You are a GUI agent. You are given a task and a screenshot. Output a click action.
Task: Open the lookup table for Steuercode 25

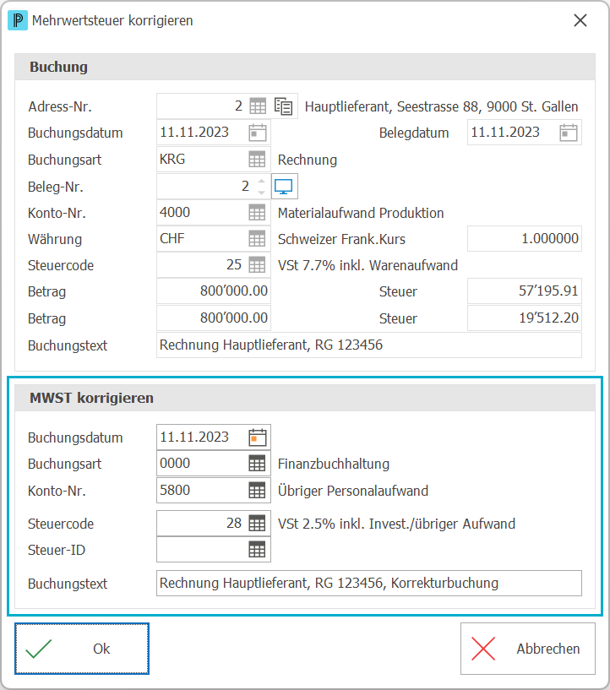click(257, 265)
